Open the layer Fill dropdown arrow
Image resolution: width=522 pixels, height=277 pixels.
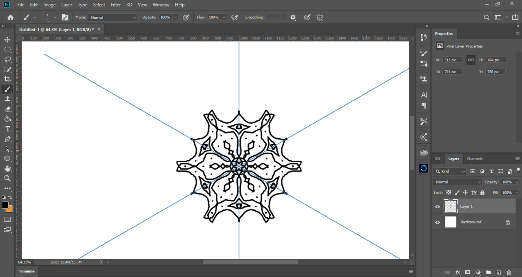517,192
